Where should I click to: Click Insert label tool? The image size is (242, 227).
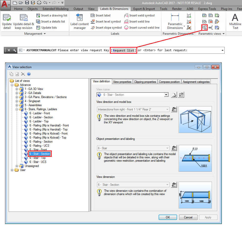point(101,15)
